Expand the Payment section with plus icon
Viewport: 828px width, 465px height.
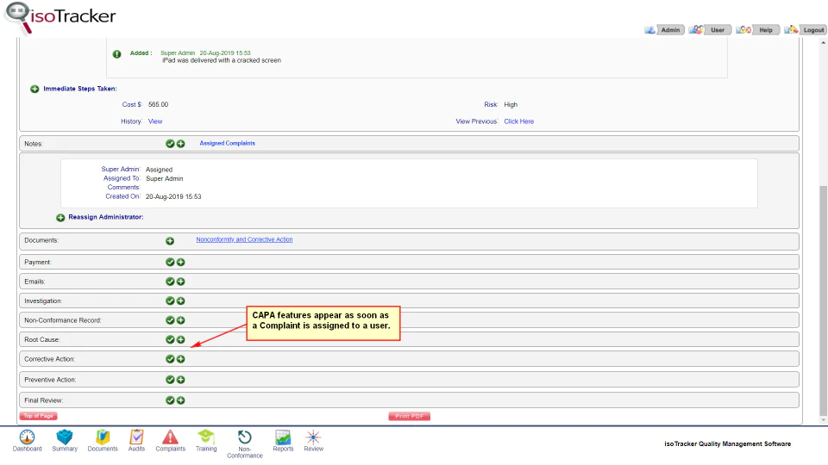coord(180,262)
